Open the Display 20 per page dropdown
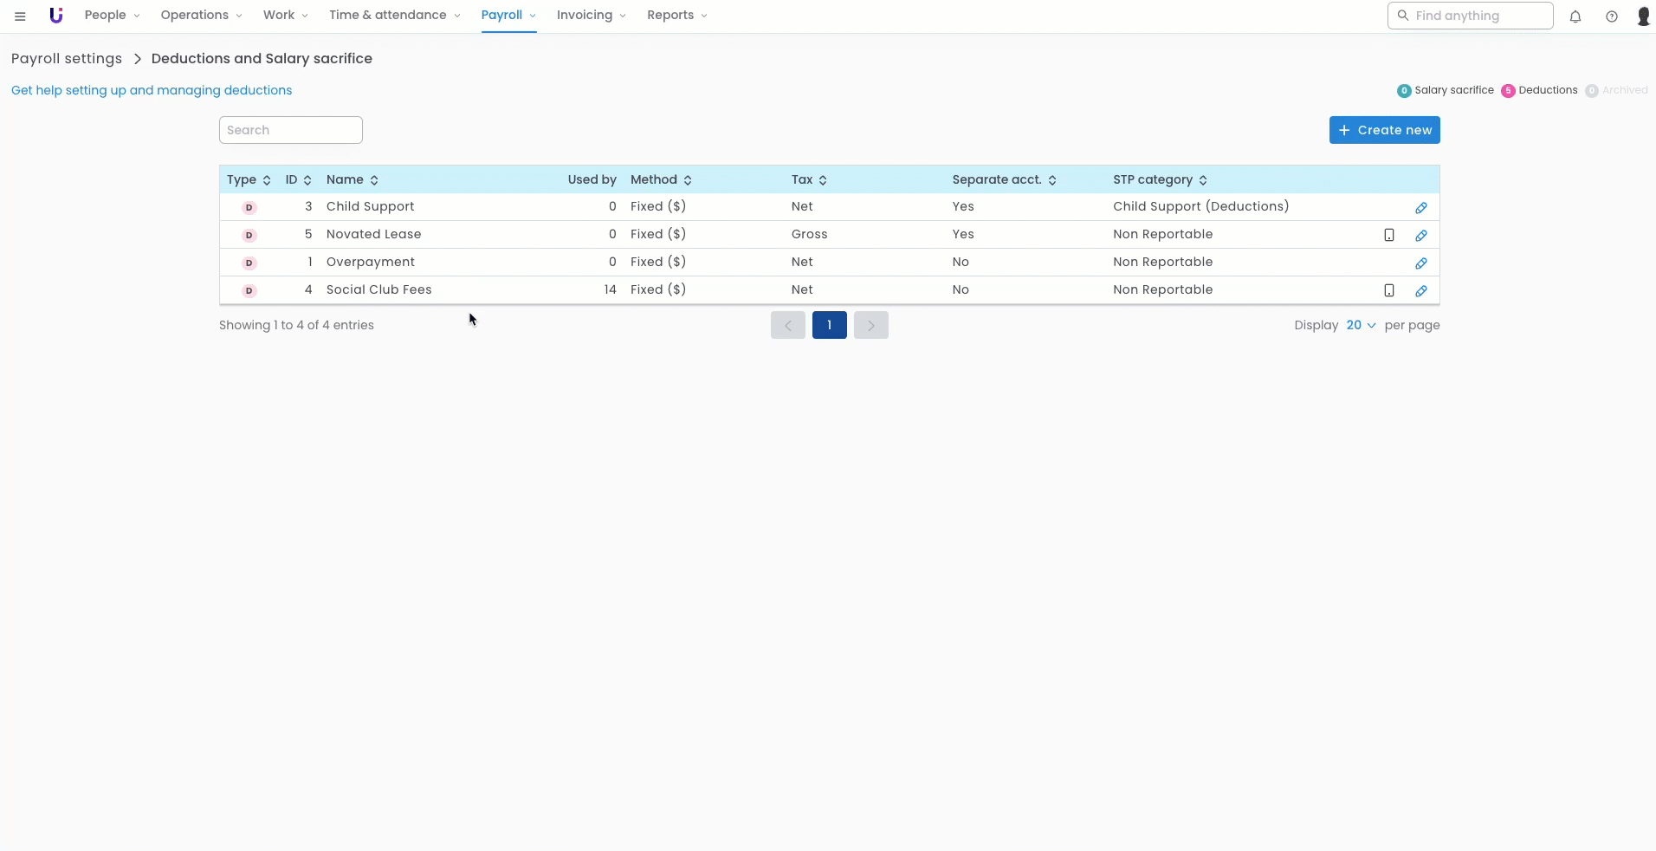Screen dimensions: 1656x851 click(1361, 325)
